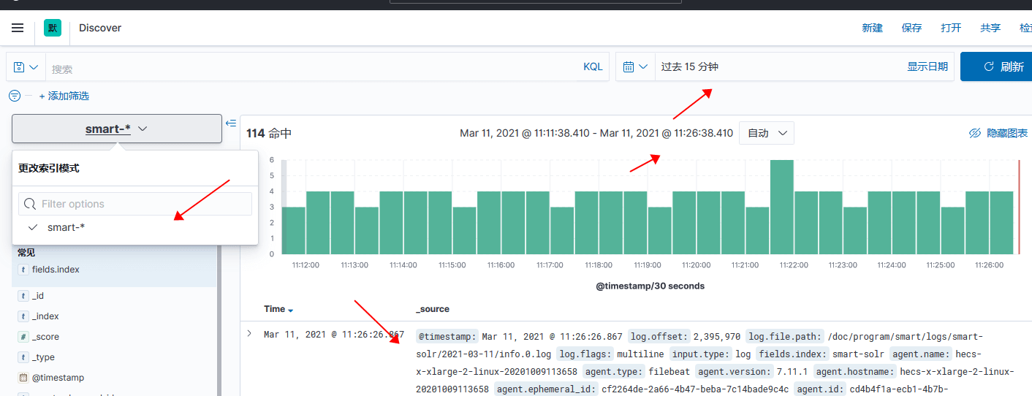
Task: Click the 添加筛选 add filter link
Action: click(x=64, y=96)
